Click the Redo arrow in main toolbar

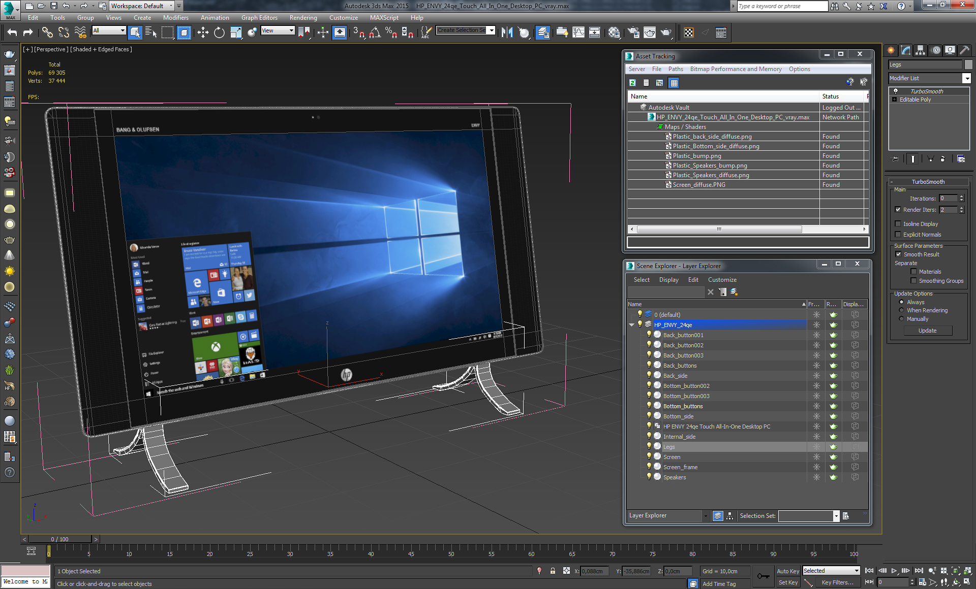[x=28, y=32]
